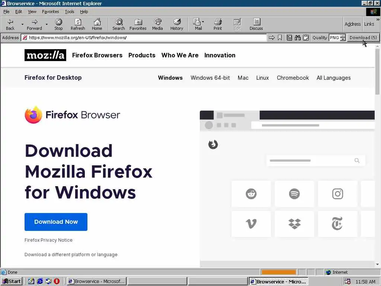
Task: Expand the toolbar overflow chevron near Links
Action: pyautogui.click(x=378, y=19)
